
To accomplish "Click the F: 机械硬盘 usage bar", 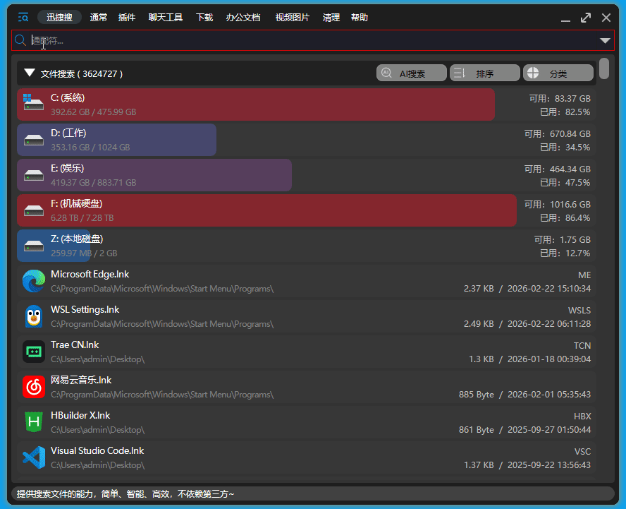I will coord(266,210).
